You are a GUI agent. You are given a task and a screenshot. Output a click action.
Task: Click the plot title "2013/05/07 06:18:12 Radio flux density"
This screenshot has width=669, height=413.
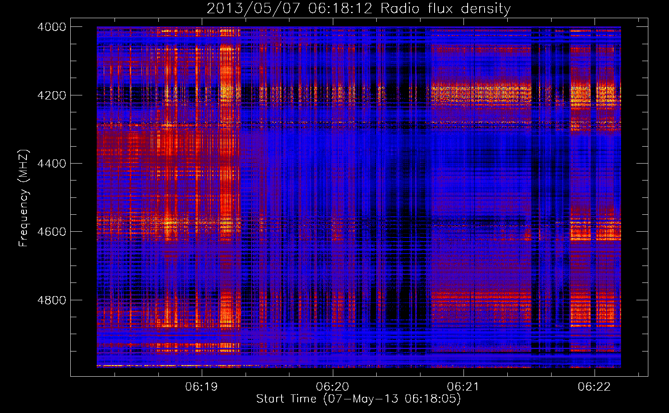[358, 8]
